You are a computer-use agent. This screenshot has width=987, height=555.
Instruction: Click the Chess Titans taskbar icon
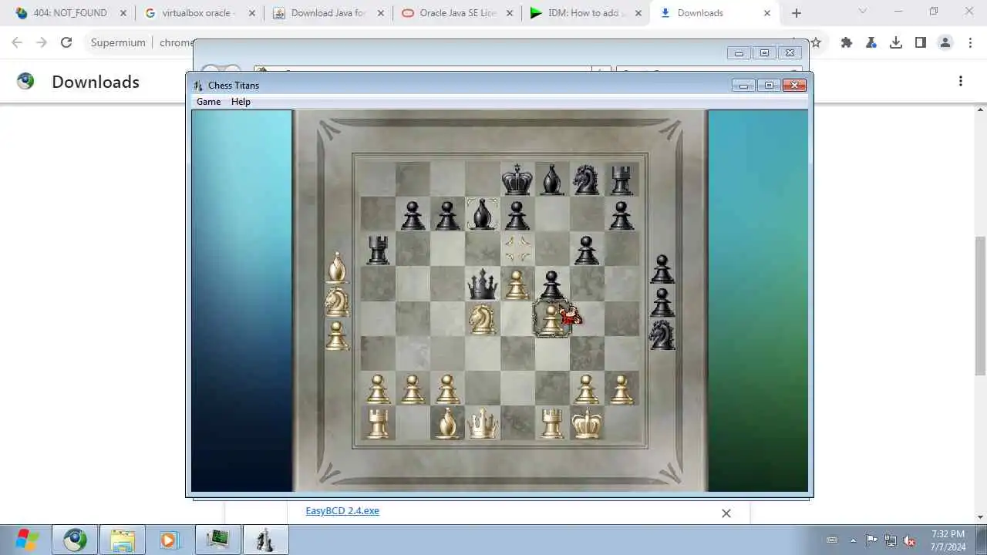[265, 540]
